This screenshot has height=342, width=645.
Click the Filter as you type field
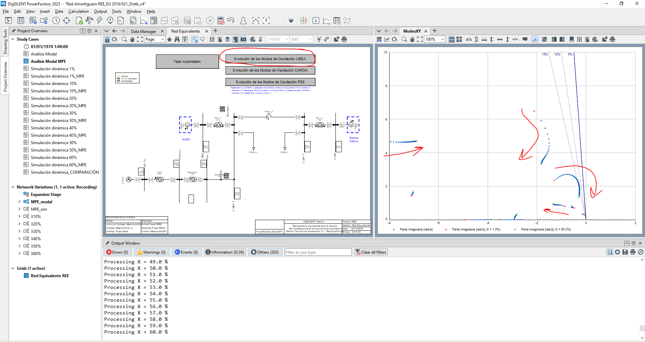[318, 252]
